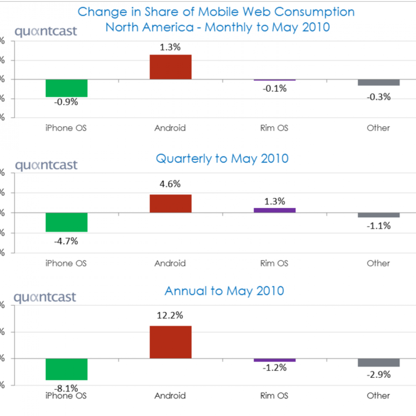Click the -0.9% data label
Screen dimensions: 416x416
tap(66, 102)
